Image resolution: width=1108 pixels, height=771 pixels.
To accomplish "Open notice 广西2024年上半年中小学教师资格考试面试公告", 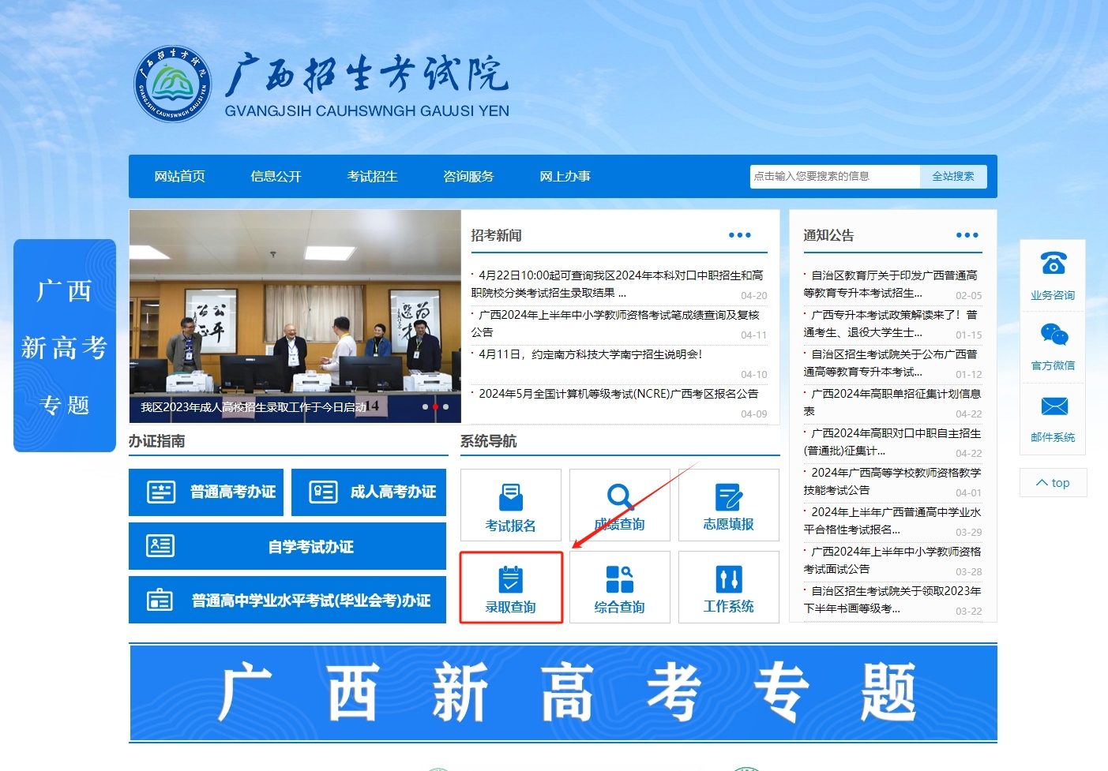I will coord(892,560).
